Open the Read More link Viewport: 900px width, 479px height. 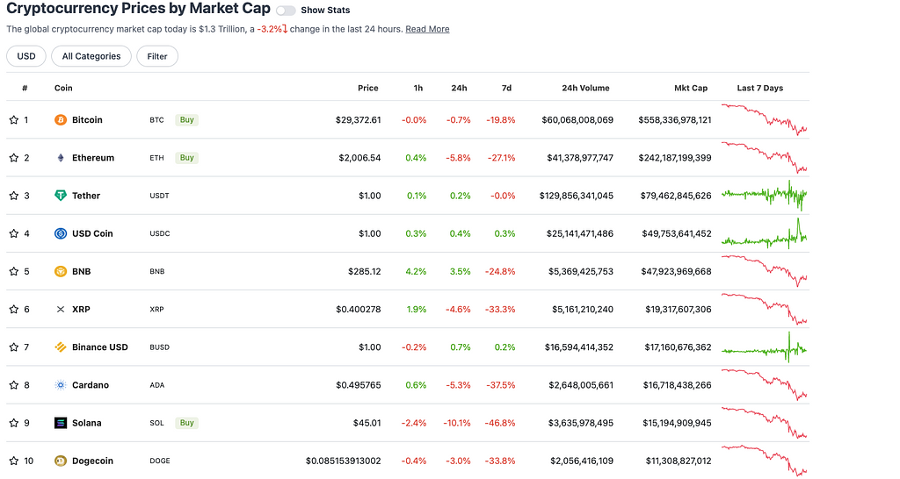427,29
